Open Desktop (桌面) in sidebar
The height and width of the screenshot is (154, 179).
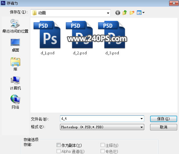15,45
